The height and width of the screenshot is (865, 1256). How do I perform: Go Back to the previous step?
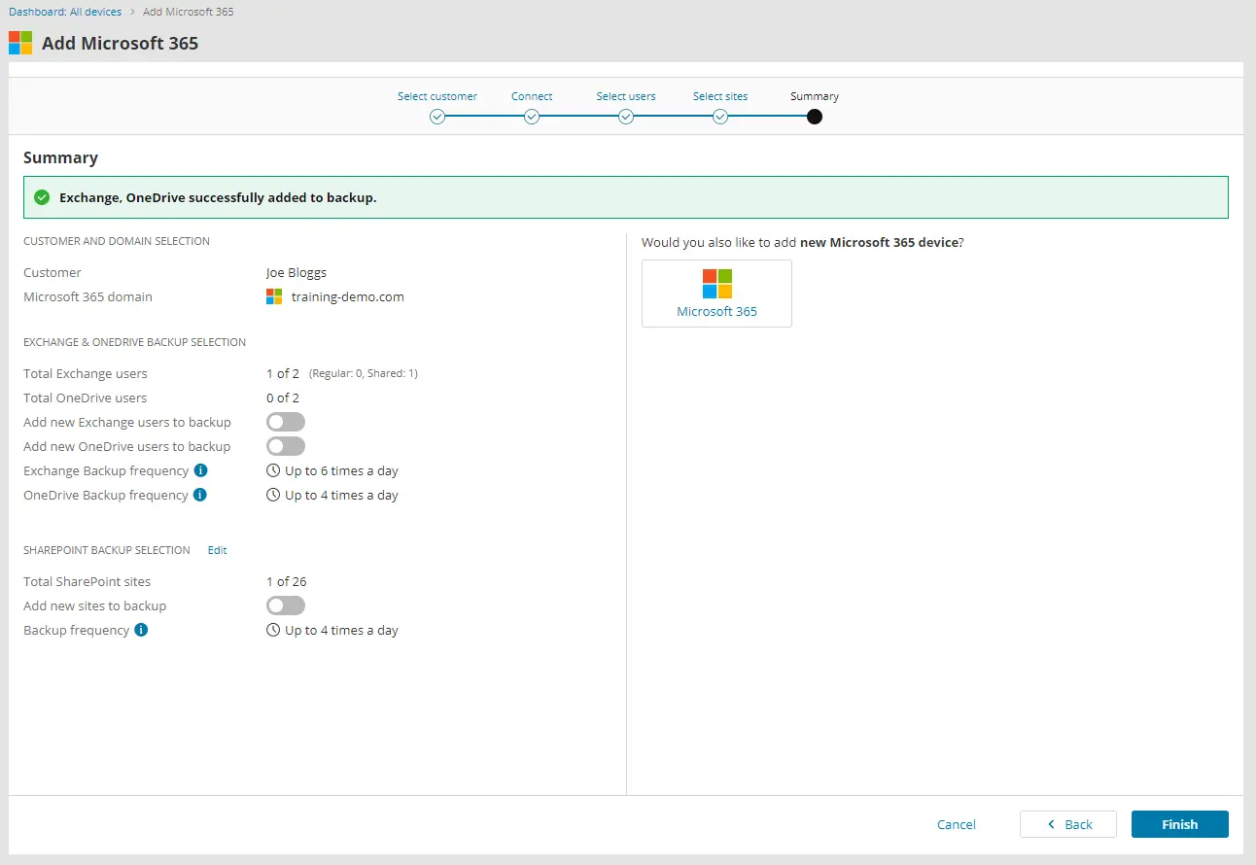click(1068, 824)
